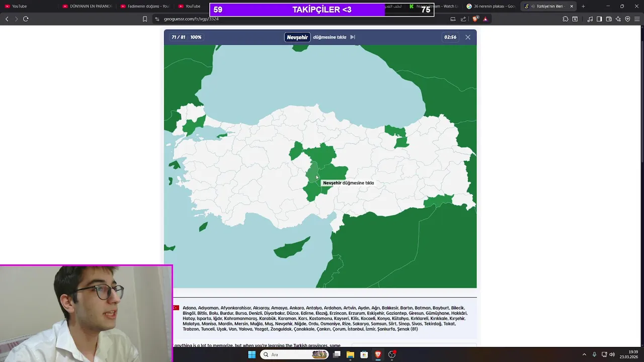This screenshot has height=362, width=644.
Task: Click the browser back arrow
Action: click(x=7, y=19)
